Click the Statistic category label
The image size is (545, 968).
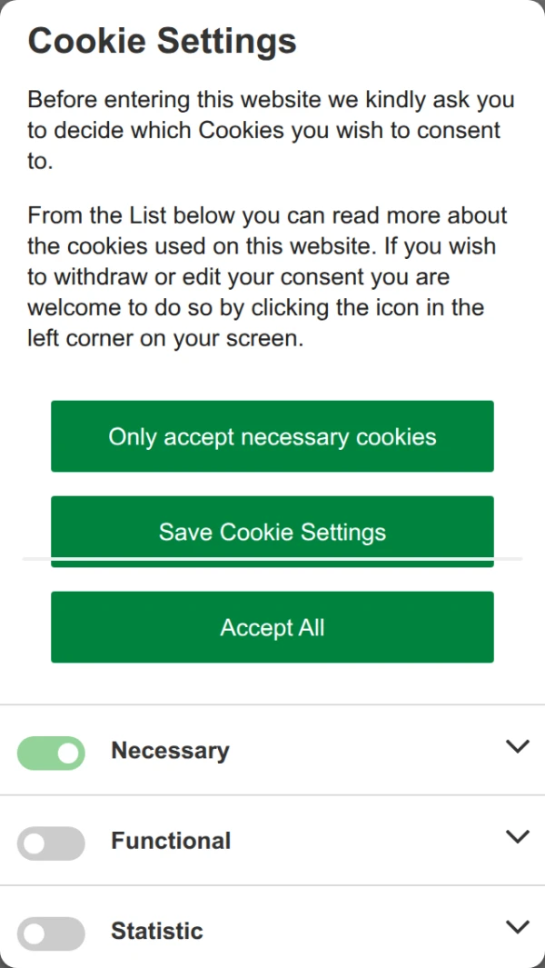157,931
